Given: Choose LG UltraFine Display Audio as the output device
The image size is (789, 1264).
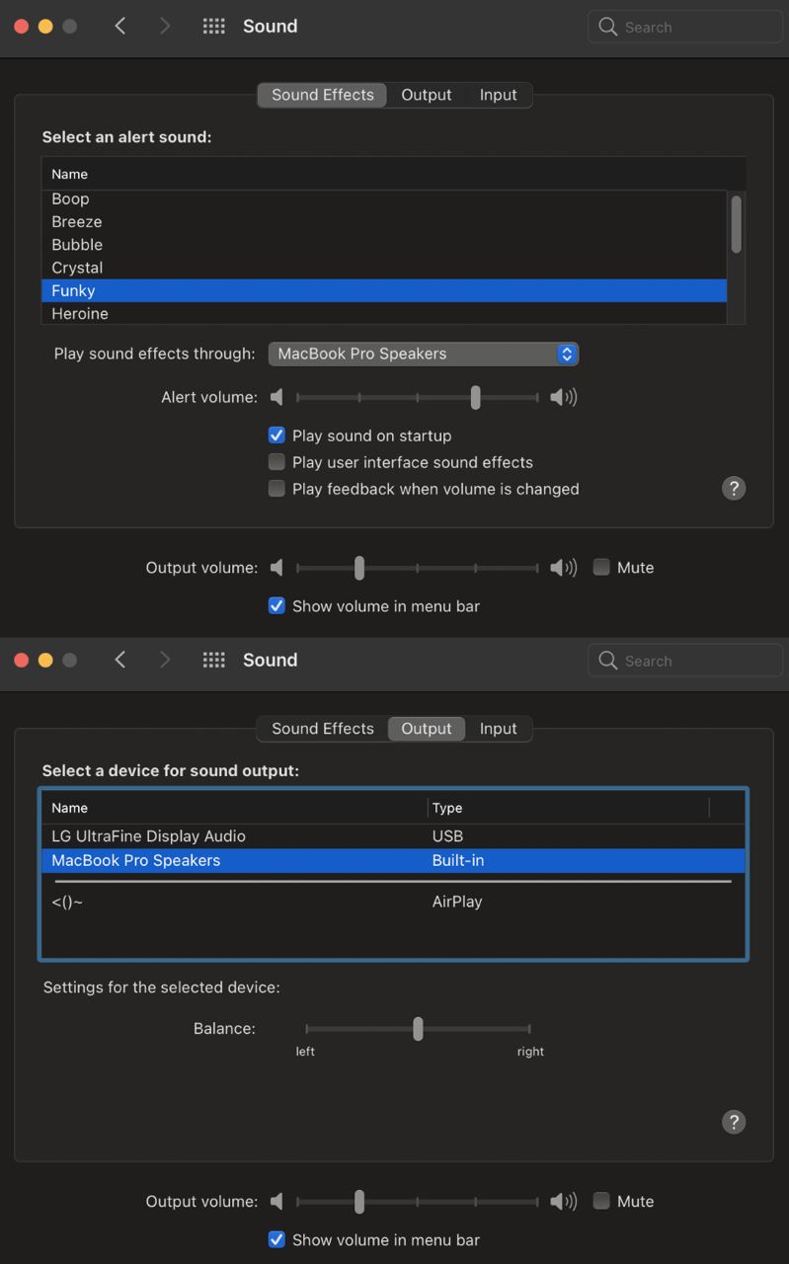Looking at the screenshot, I should pyautogui.click(x=393, y=836).
